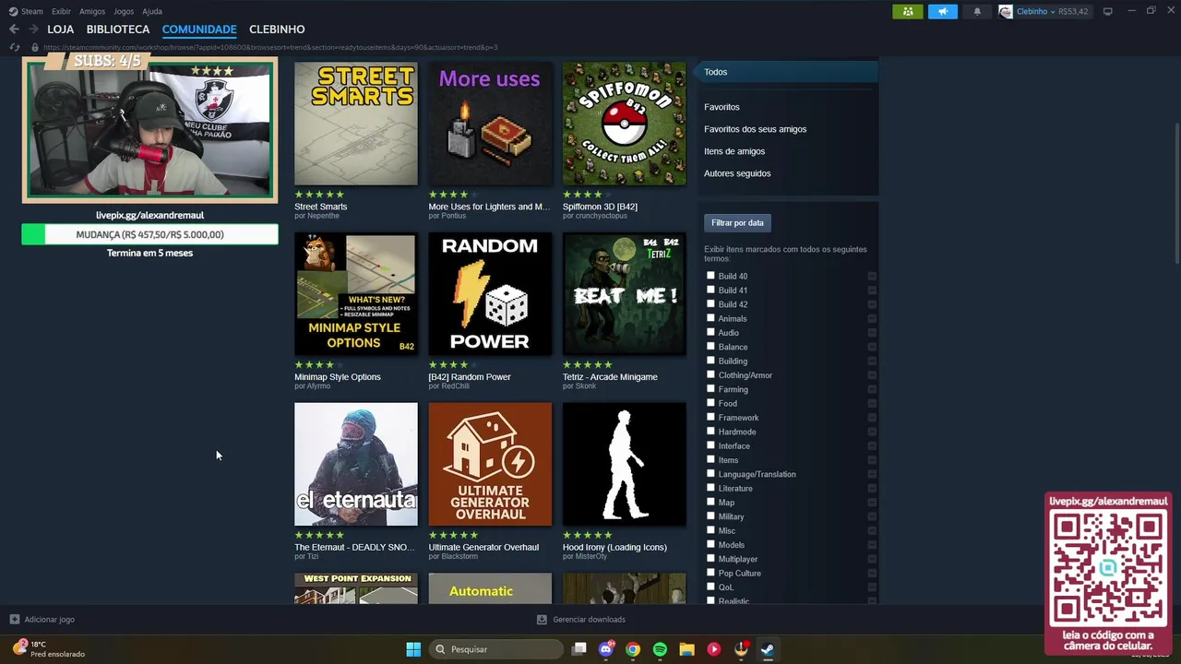Click the Steam icon in the taskbar
Viewport: 1181px width, 664px height.
(768, 649)
